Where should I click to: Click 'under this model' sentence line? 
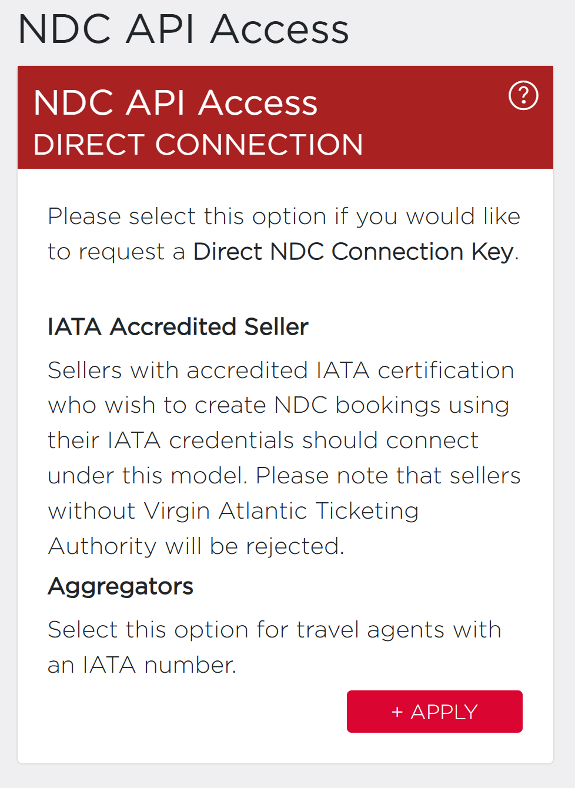coord(147,476)
